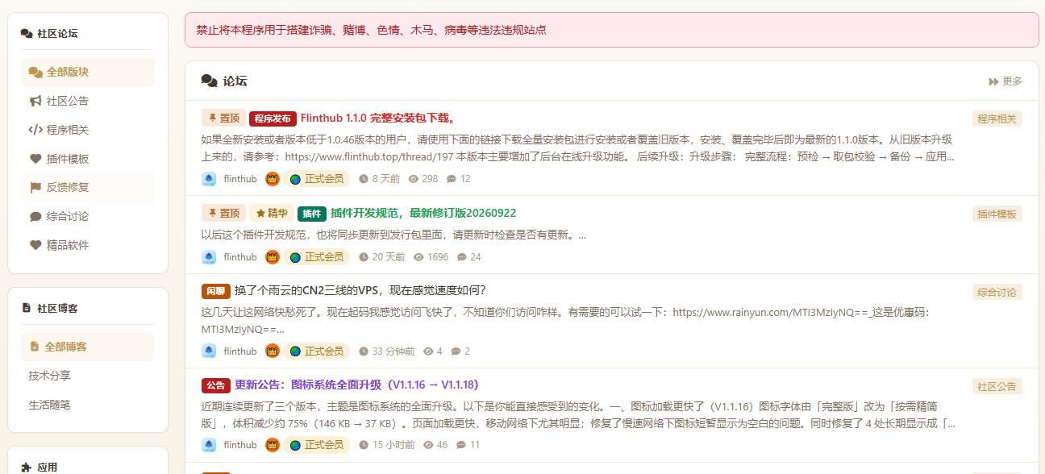Open 综合讨论 sidebar section
Screen dimensions: 1045x474
coord(88,216)
